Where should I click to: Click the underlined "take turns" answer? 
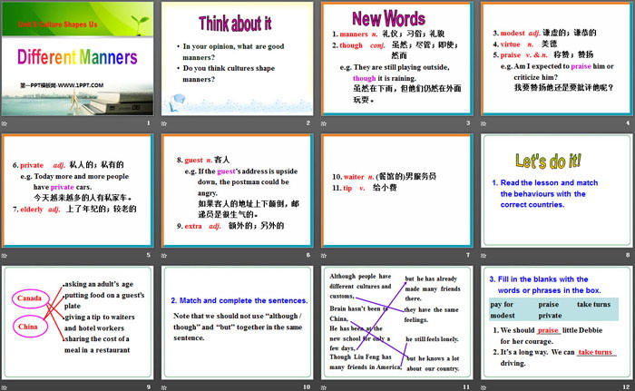pyautogui.click(x=595, y=351)
